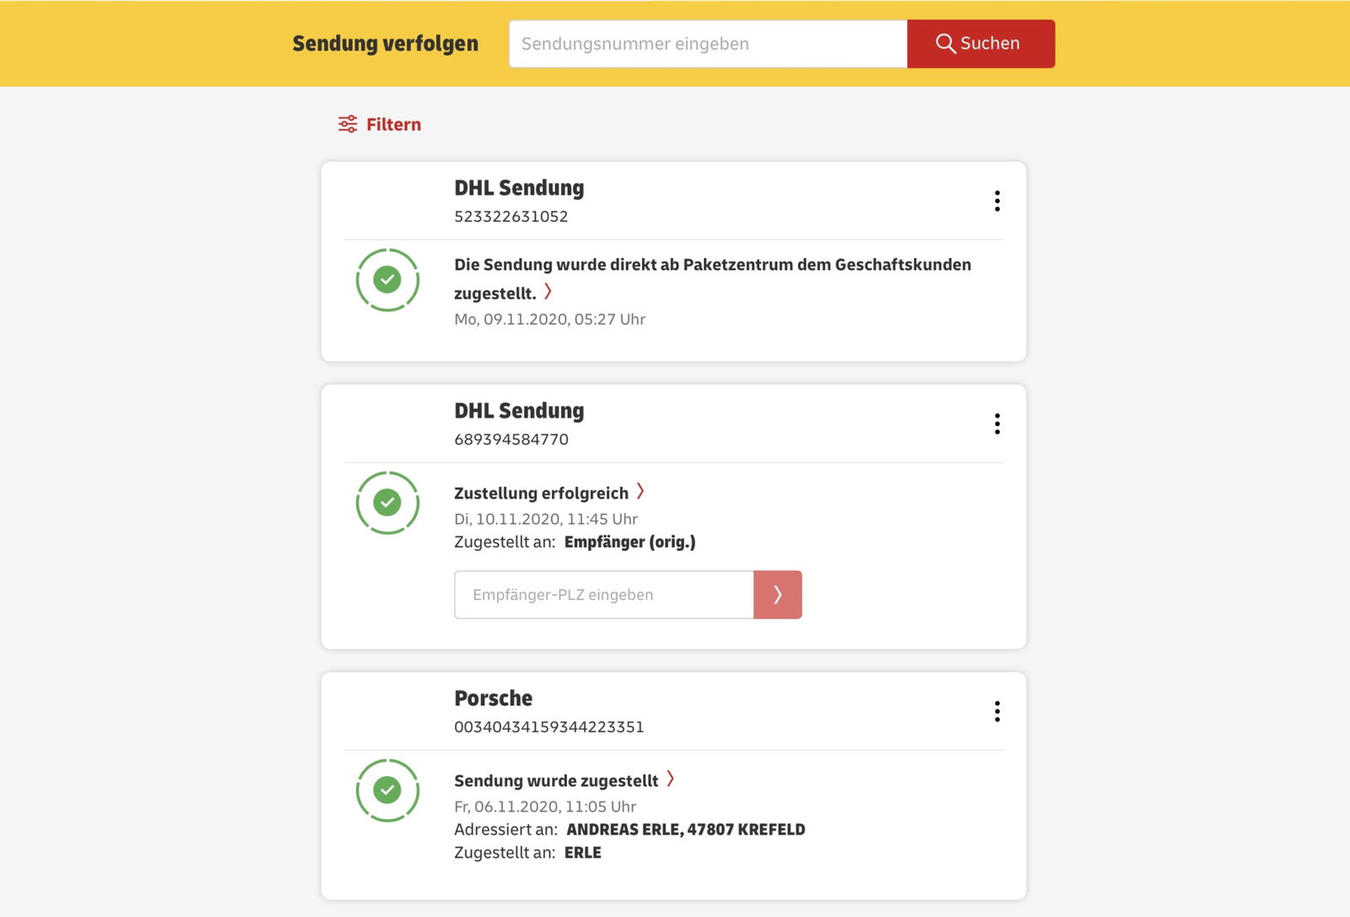Click the date 'Fr, 06.11.2020, 11:05 Uhr'
The width and height of the screenshot is (1350, 917).
pos(545,807)
